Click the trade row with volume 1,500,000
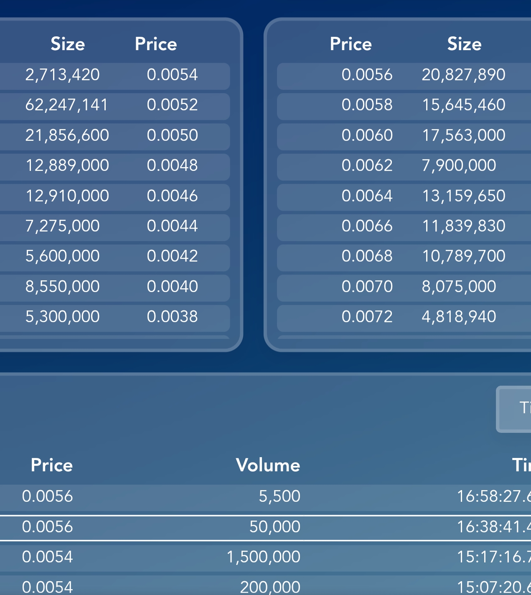Image resolution: width=531 pixels, height=595 pixels. click(x=265, y=558)
